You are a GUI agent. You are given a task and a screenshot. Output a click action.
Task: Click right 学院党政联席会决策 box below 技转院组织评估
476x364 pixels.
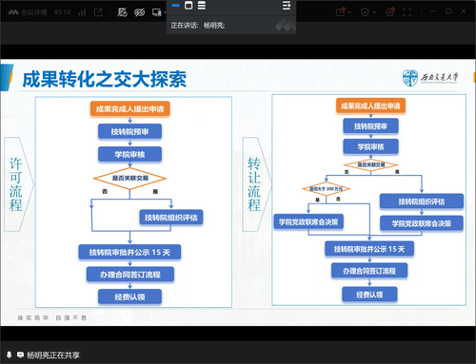coord(422,223)
